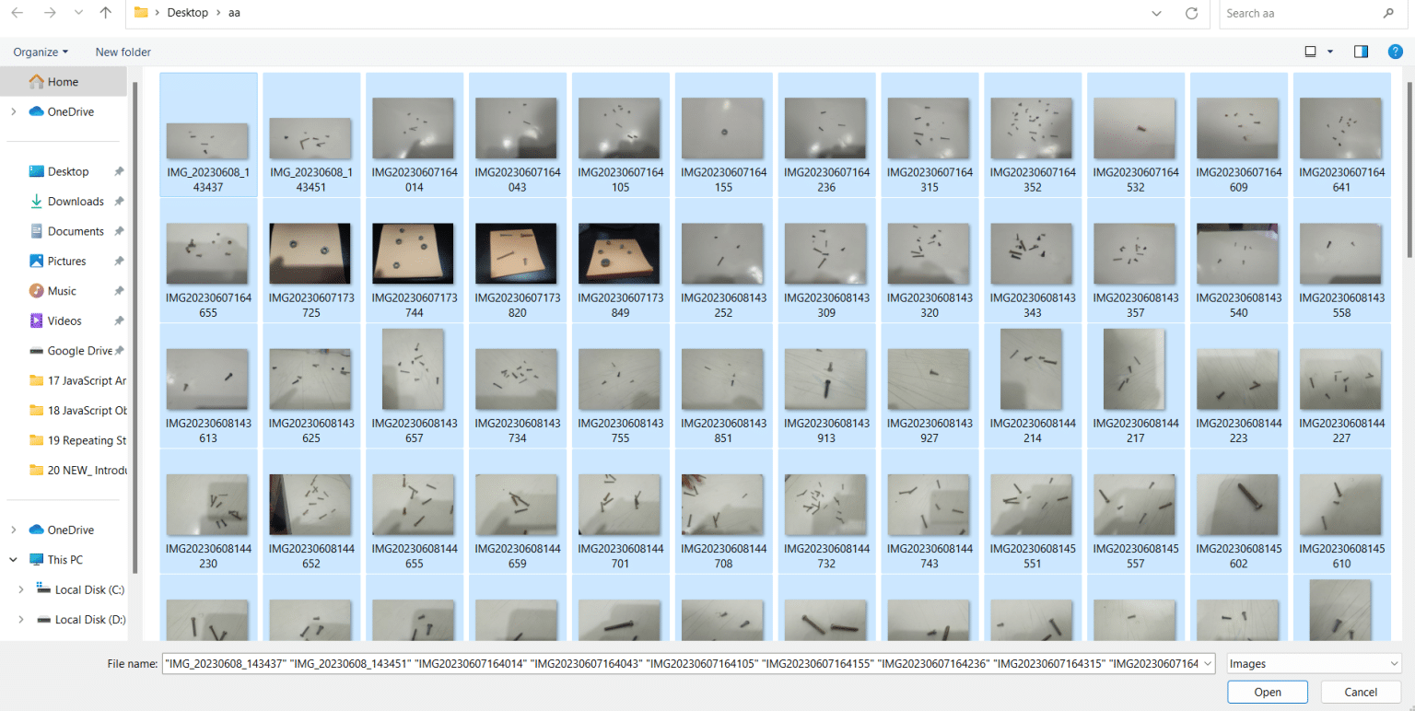Image resolution: width=1415 pixels, height=711 pixels.
Task: Expand the address bar history chevron
Action: pyautogui.click(x=1157, y=13)
